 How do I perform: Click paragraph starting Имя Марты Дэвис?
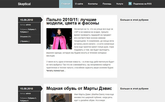94,97
